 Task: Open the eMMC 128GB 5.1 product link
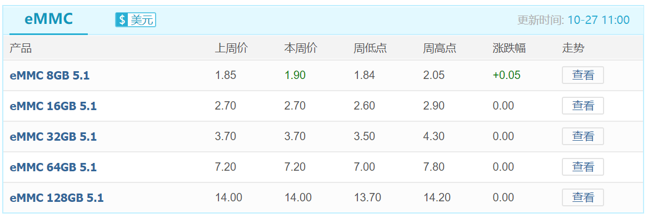[x=57, y=198]
